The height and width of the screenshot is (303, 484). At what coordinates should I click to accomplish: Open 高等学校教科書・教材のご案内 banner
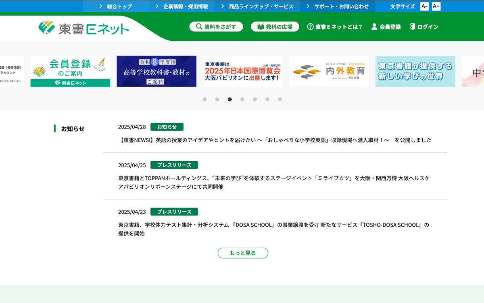[156, 71]
